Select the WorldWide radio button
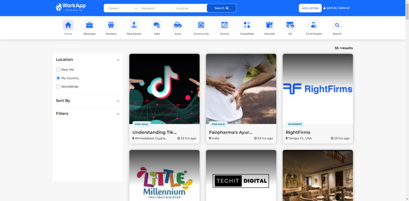The height and width of the screenshot is (201, 409). [58, 87]
